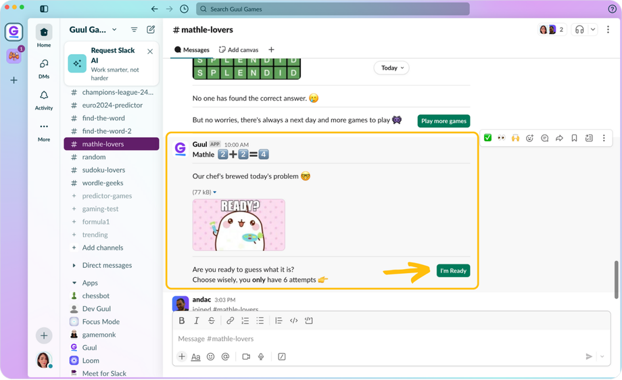Open the Activity bell
This screenshot has width=622, height=380.
coord(44,100)
